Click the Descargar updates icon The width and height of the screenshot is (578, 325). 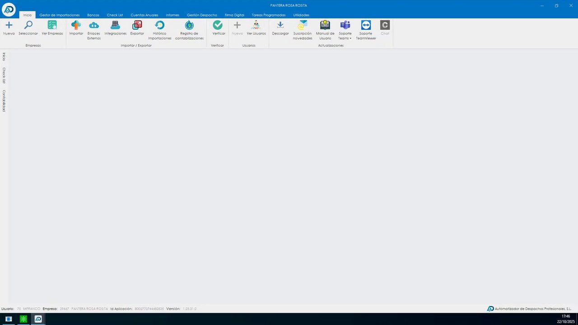(280, 25)
